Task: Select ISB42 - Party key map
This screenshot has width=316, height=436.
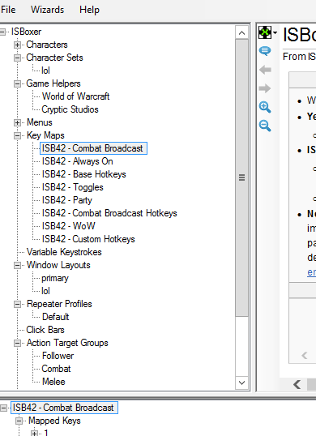Action: pos(67,200)
